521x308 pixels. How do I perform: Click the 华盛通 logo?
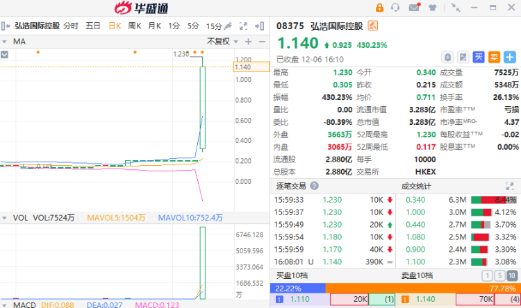pyautogui.click(x=142, y=8)
